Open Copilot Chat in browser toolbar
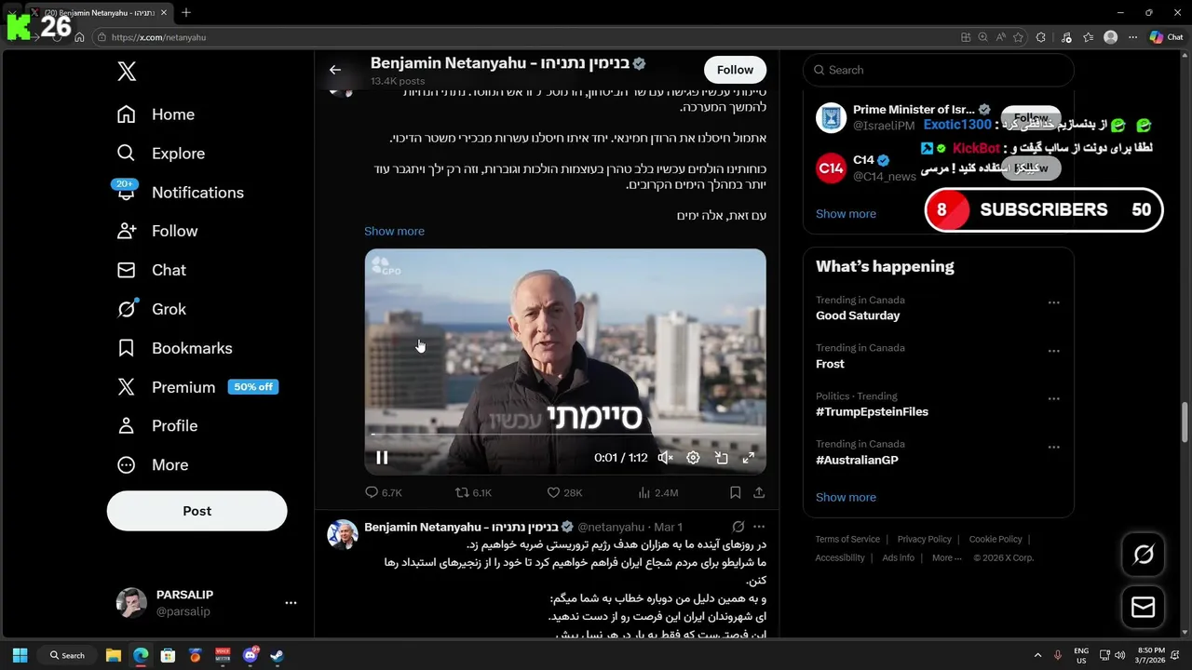Viewport: 1192px width, 670px height. [x=1166, y=37]
